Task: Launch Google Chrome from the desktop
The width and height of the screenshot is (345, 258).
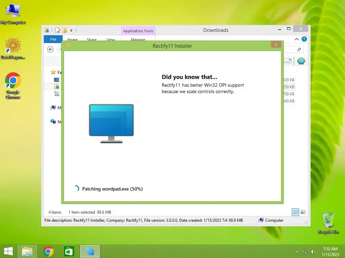Action: click(13, 85)
